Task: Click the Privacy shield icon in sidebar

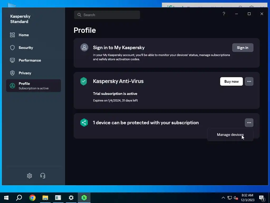Action: (12, 73)
